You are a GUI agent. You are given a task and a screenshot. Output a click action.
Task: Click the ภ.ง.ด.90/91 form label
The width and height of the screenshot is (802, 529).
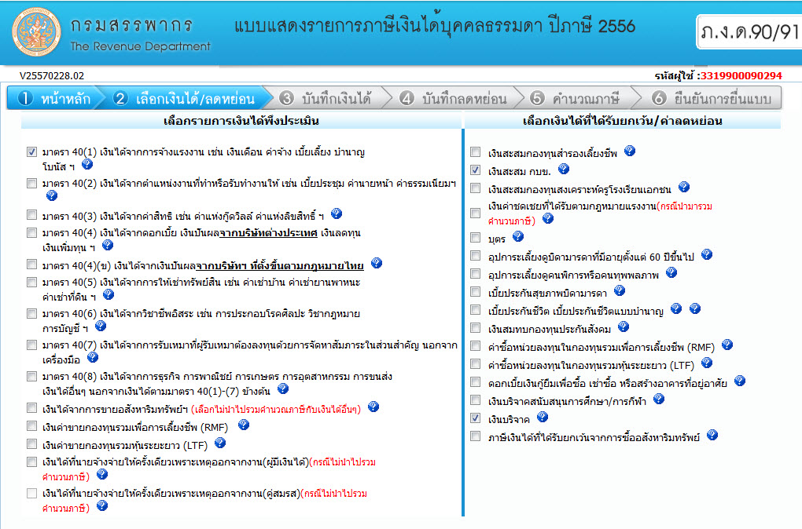(x=749, y=32)
